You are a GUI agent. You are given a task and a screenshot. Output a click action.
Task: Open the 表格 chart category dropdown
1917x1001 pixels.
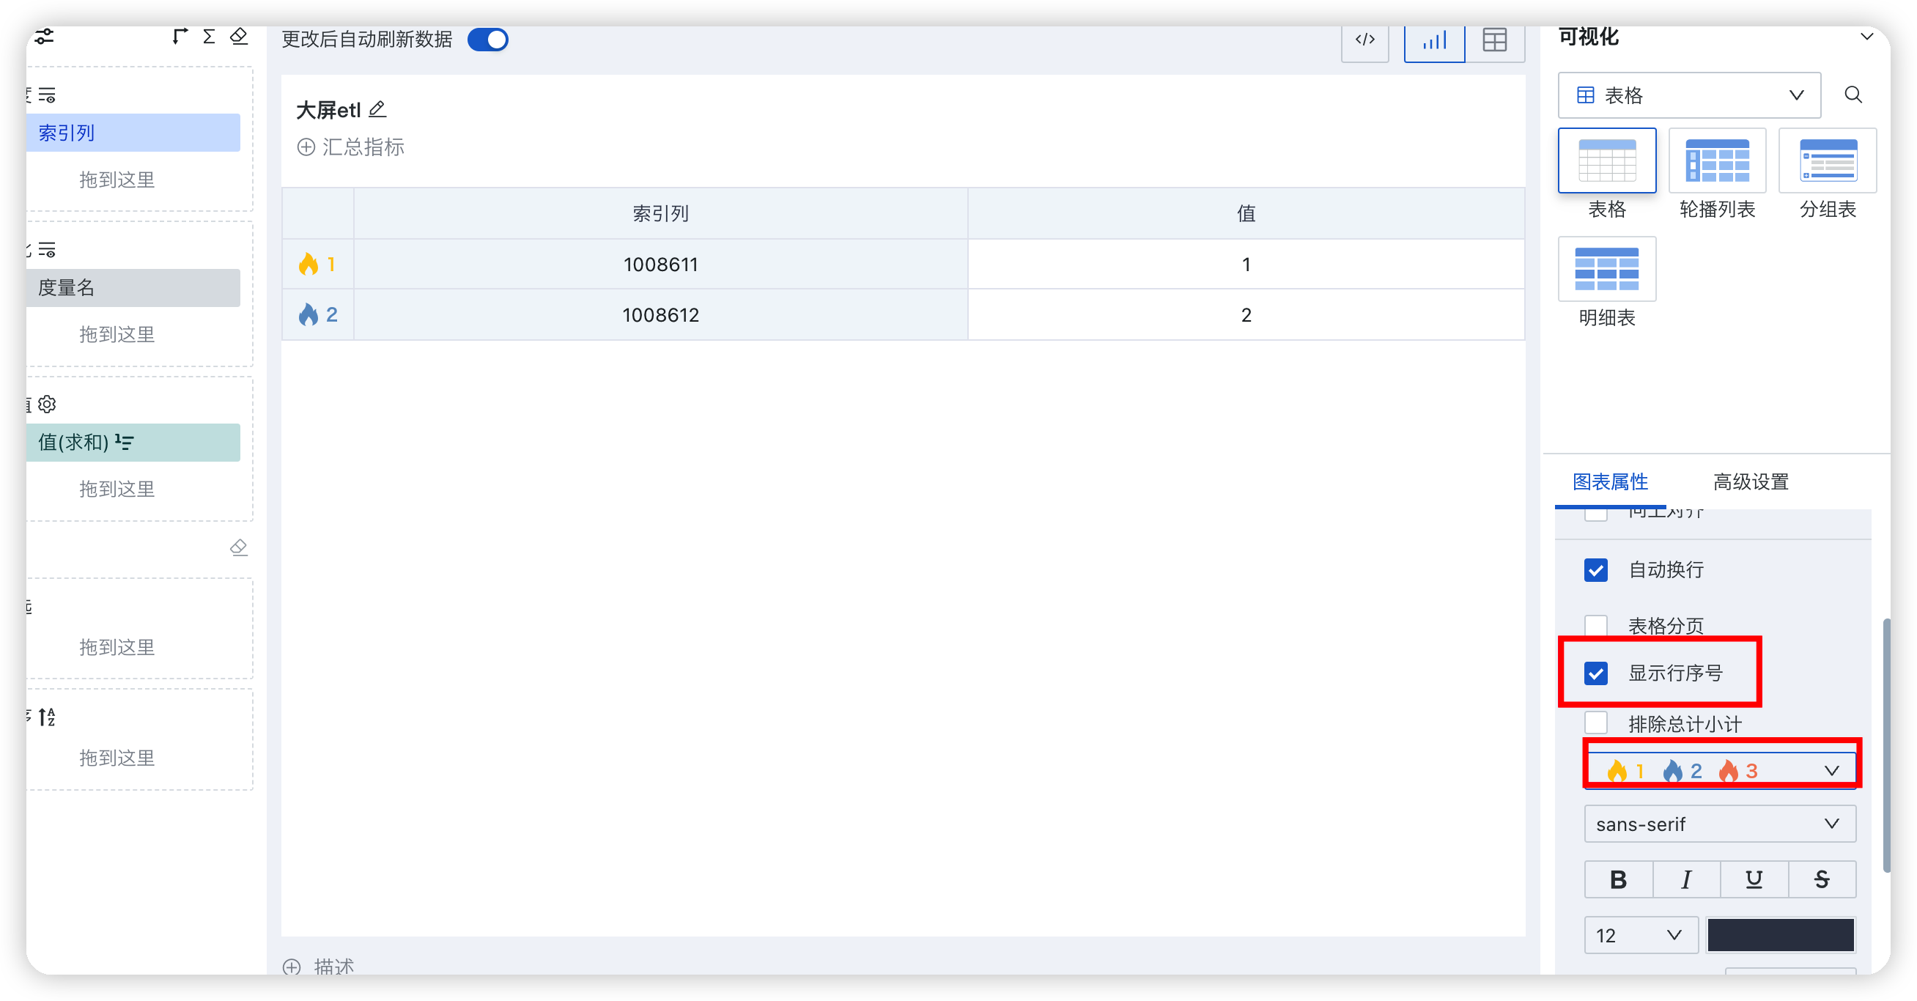(1689, 95)
